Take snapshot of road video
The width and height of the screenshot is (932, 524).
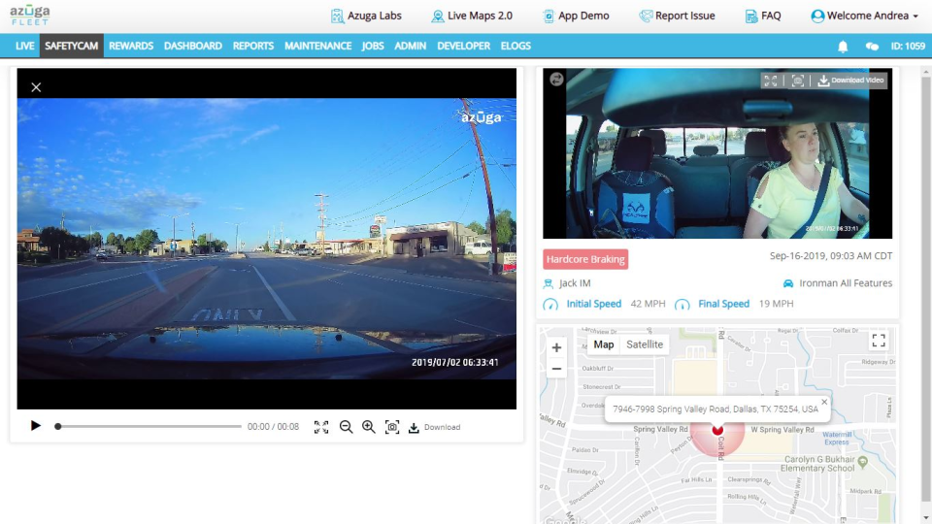(x=392, y=427)
